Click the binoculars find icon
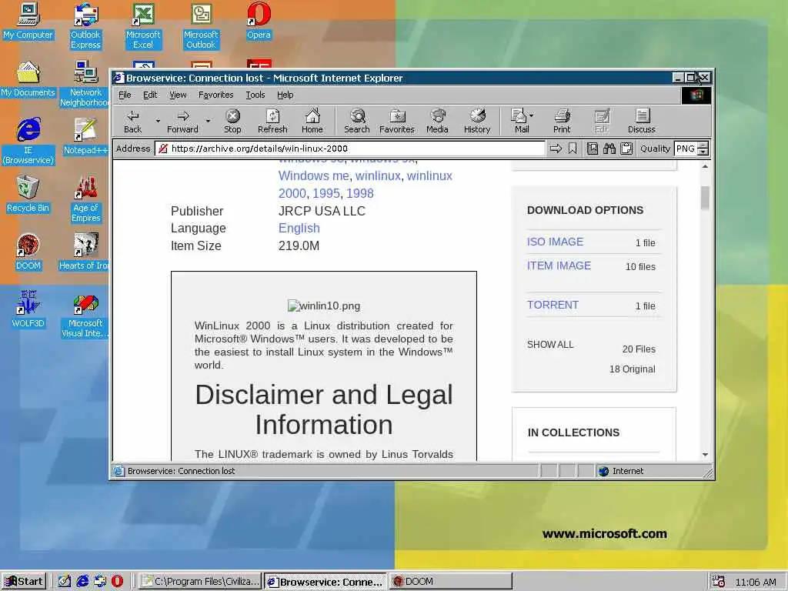Viewport: 788px width, 591px height. [609, 149]
